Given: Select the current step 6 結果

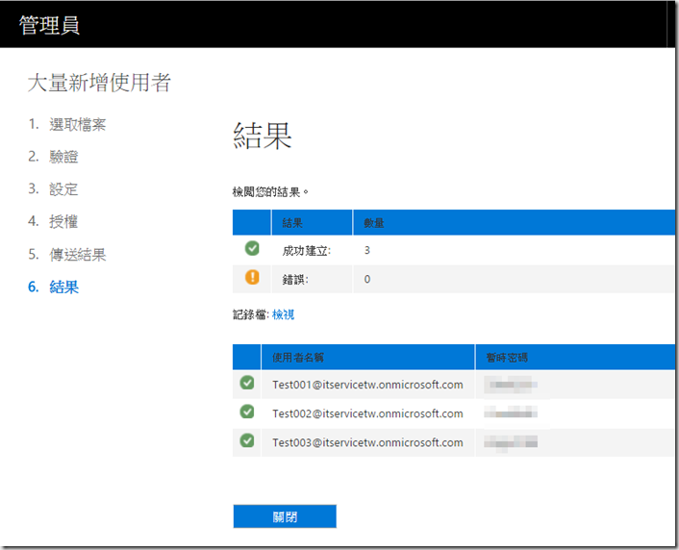Looking at the screenshot, I should 63,287.
